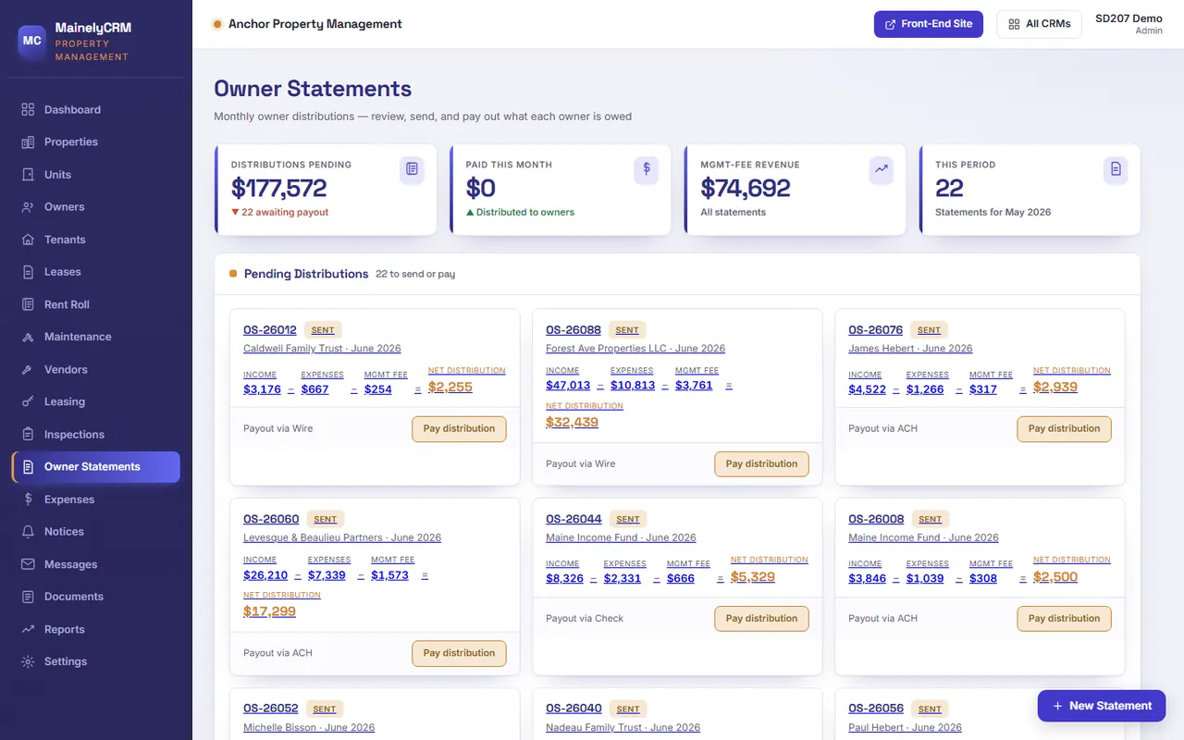The width and height of the screenshot is (1184, 740).
Task: Click net distribution amount $17,299
Action: click(x=269, y=611)
